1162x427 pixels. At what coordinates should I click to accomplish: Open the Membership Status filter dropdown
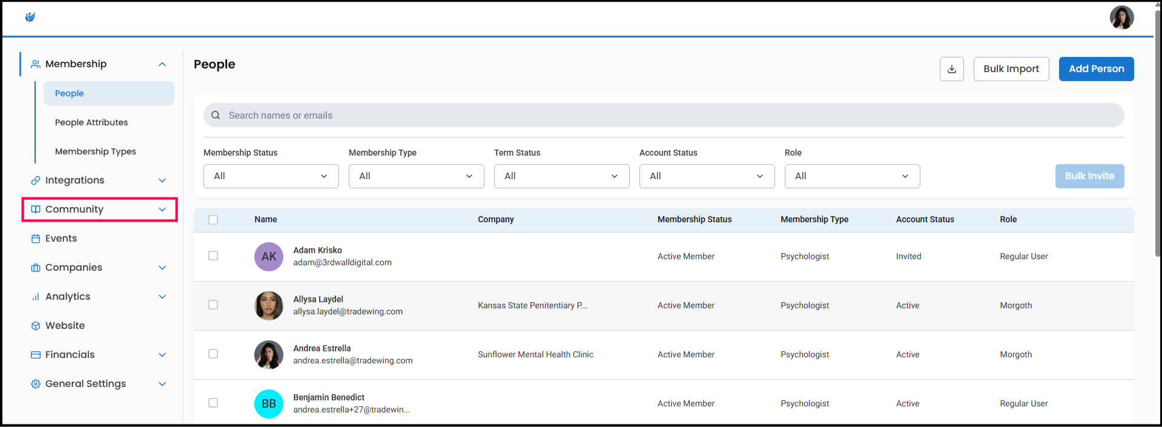tap(271, 176)
